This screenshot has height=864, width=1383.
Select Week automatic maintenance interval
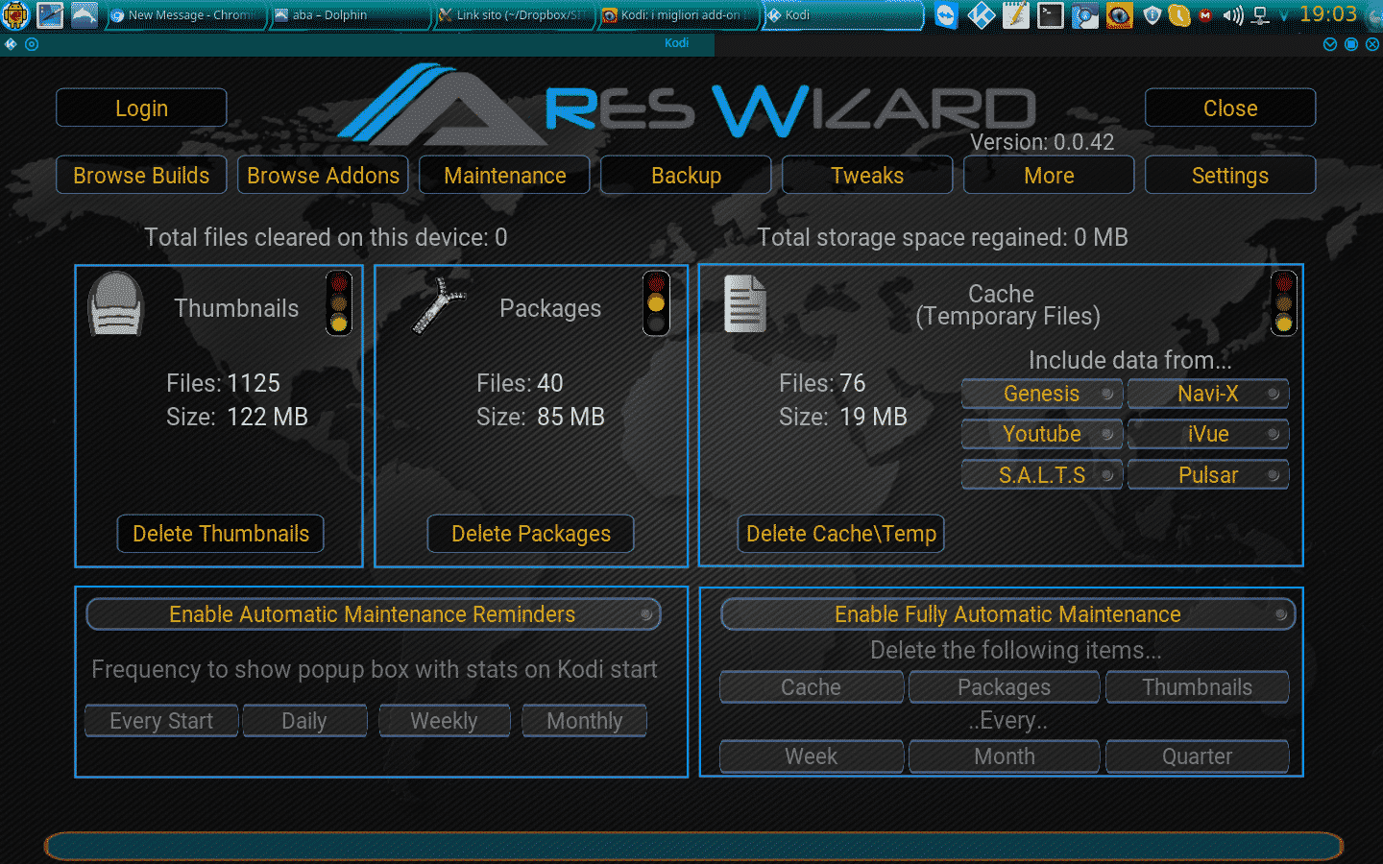tap(812, 756)
